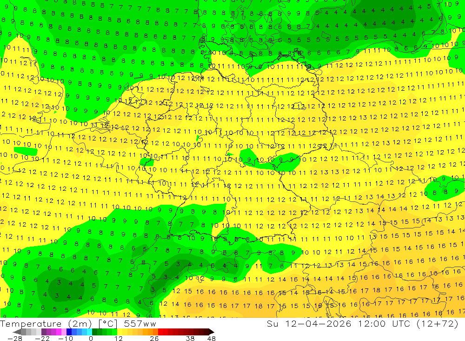The width and height of the screenshot is (465, 341).
Task: Click the -22 legend scale label
Action: [x=42, y=338]
